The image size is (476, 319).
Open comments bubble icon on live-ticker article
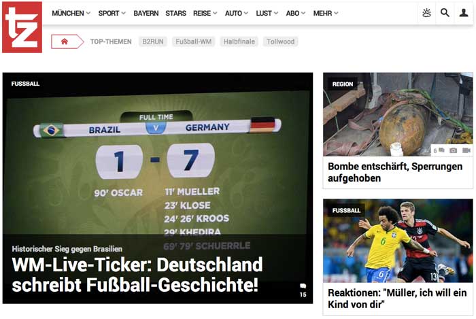coord(303,286)
